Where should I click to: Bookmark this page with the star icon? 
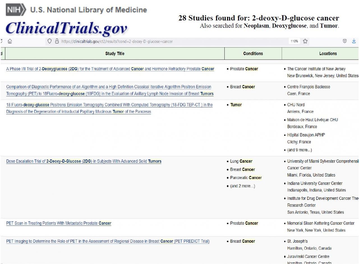(x=305, y=41)
